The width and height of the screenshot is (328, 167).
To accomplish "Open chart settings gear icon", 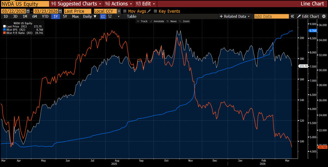I will tap(324, 16).
